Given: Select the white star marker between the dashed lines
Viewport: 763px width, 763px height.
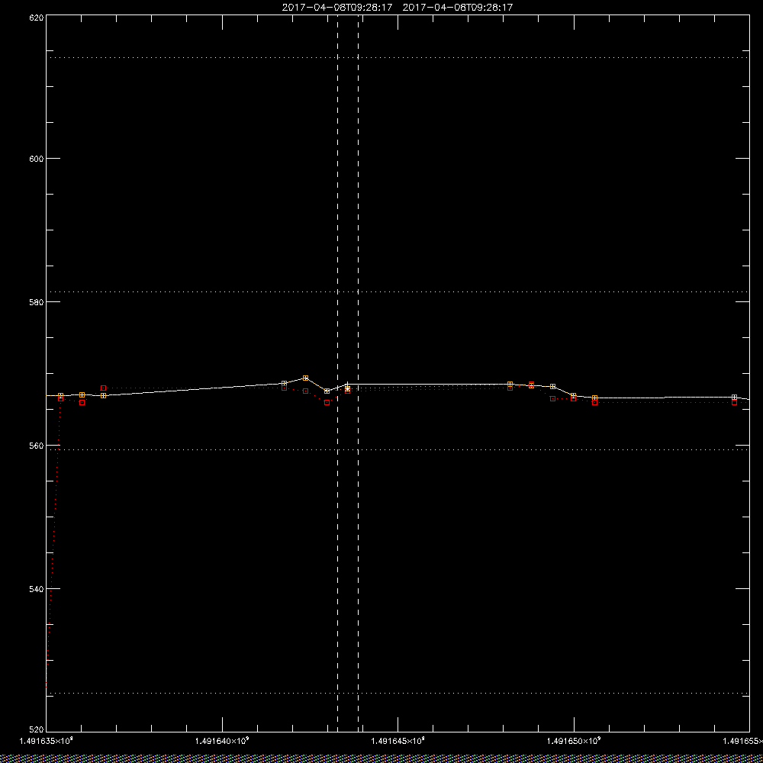Looking at the screenshot, I should coord(347,388).
